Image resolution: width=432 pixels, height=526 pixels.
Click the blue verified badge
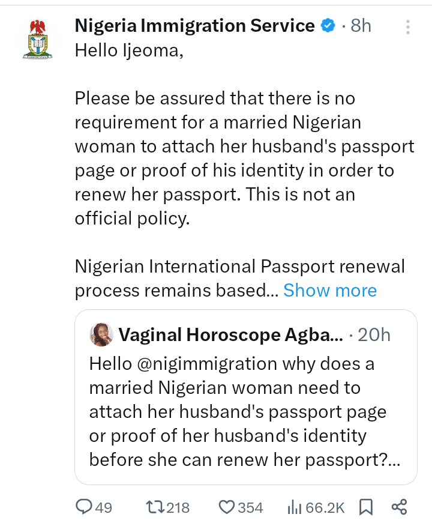tap(327, 26)
